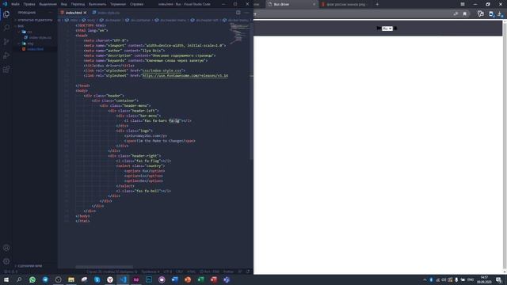The image size is (507, 285).
Task: Open Skype from the taskbar
Action: point(97,279)
